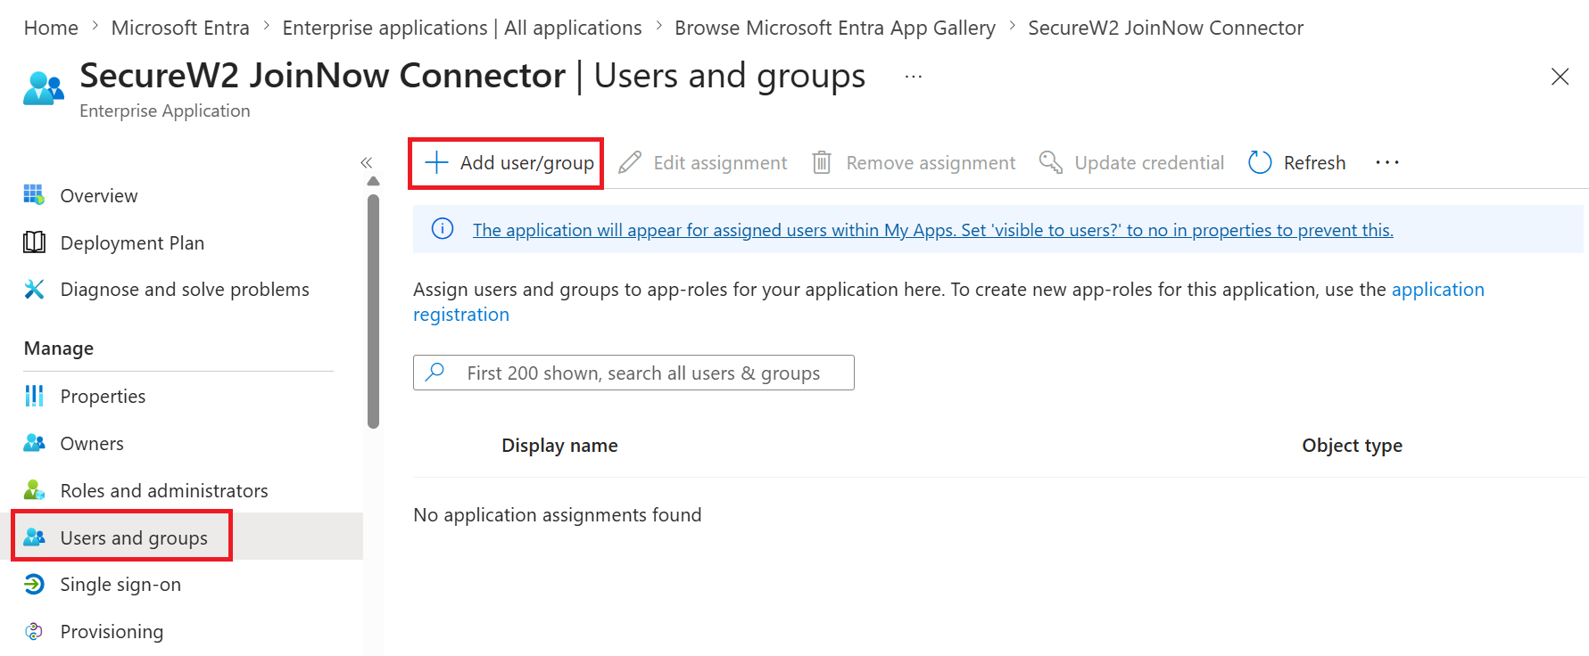The height and width of the screenshot is (656, 1589).
Task: Click the Overview grid icon
Action: pyautogui.click(x=34, y=195)
